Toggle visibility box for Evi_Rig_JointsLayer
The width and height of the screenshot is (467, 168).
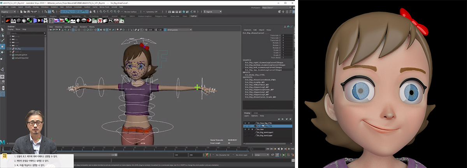point(245,135)
